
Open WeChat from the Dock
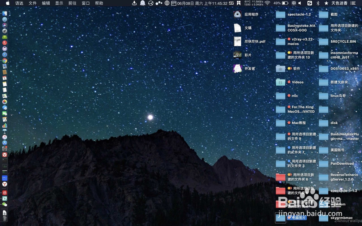pos(5,204)
